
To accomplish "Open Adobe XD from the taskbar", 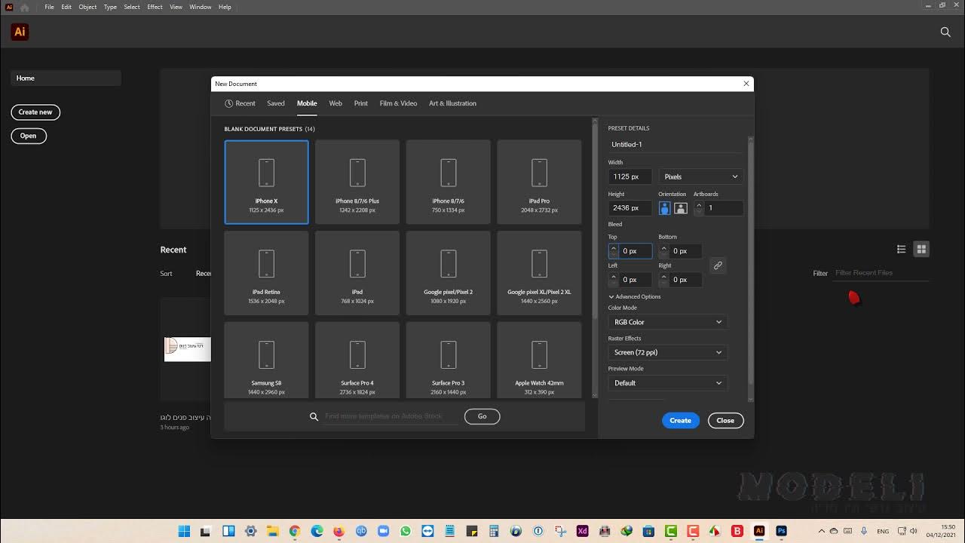I will click(582, 531).
